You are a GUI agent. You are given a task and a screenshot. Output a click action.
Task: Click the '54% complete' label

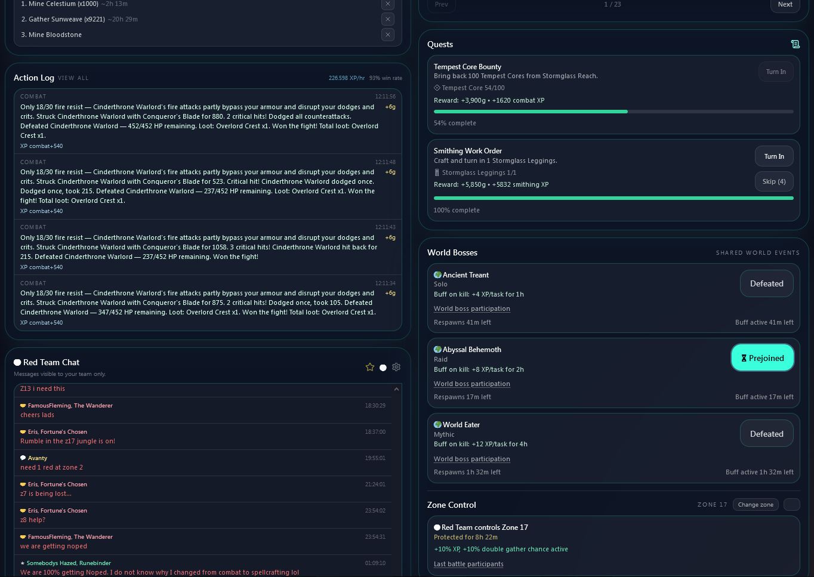tap(455, 124)
